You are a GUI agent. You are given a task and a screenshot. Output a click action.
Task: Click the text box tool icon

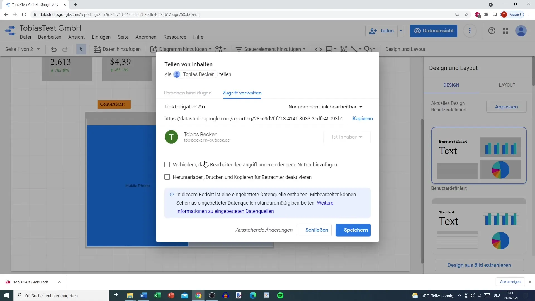pos(344,49)
